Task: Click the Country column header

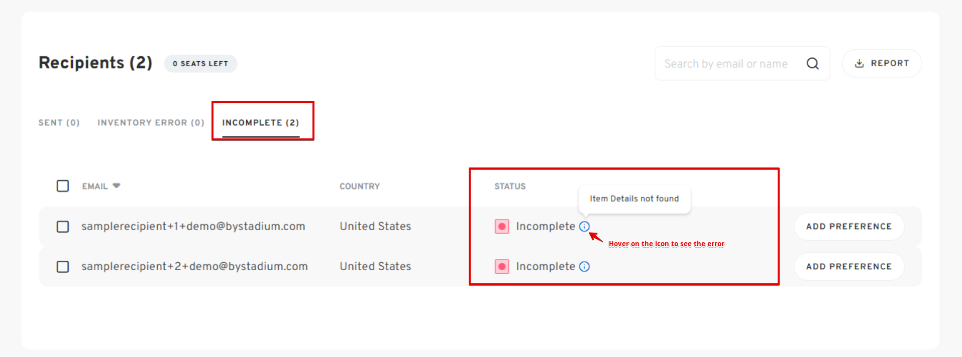Action: (x=360, y=186)
